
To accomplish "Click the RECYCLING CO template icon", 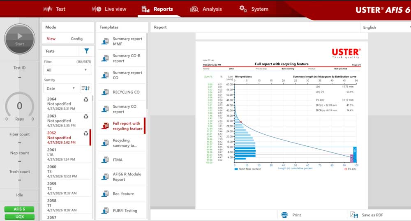I will tap(105, 92).
